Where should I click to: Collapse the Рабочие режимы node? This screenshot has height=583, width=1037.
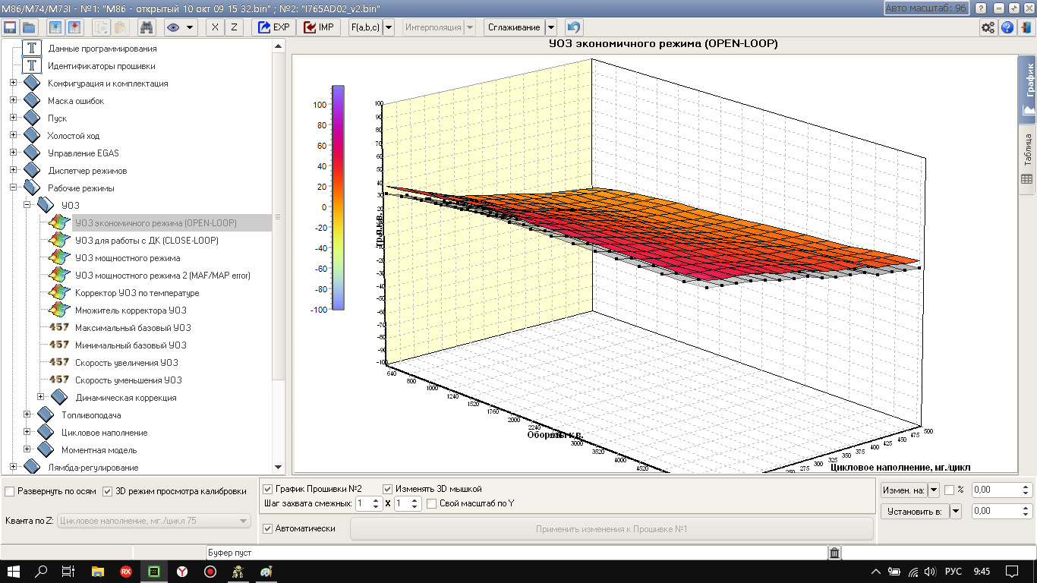[x=13, y=188]
